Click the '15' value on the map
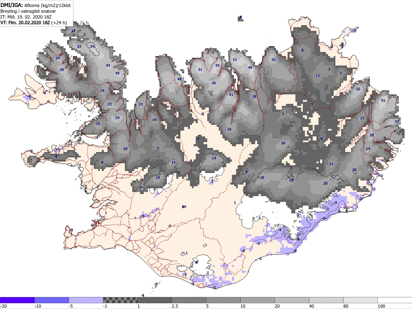This screenshot has width=412, height=309. 98,124
